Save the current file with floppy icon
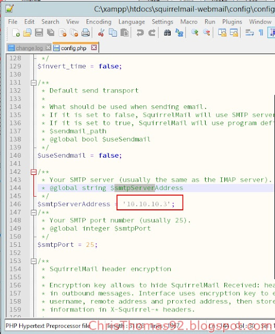The width and height of the screenshot is (275, 334). 39,32
